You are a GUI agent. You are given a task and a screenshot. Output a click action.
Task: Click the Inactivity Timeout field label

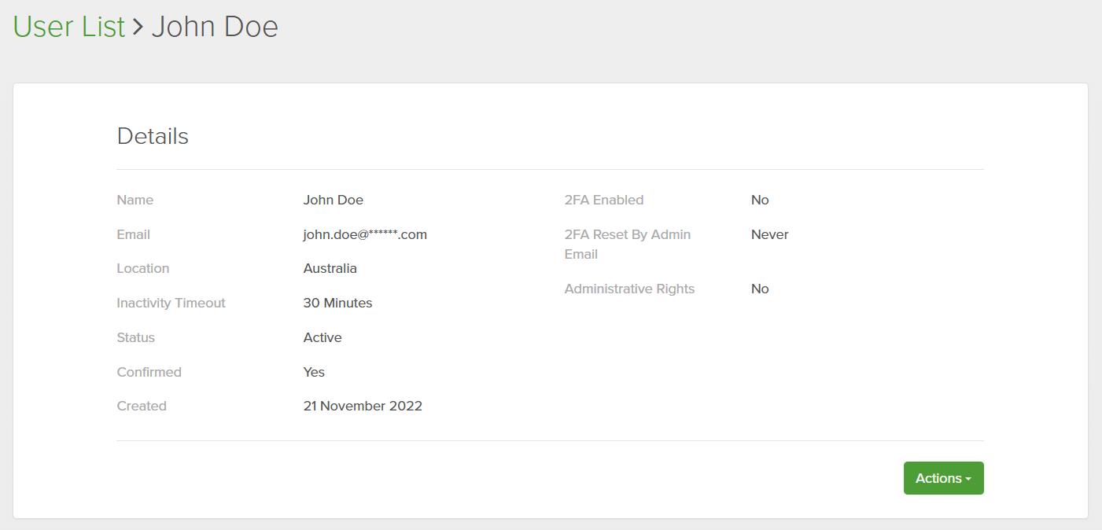click(171, 303)
